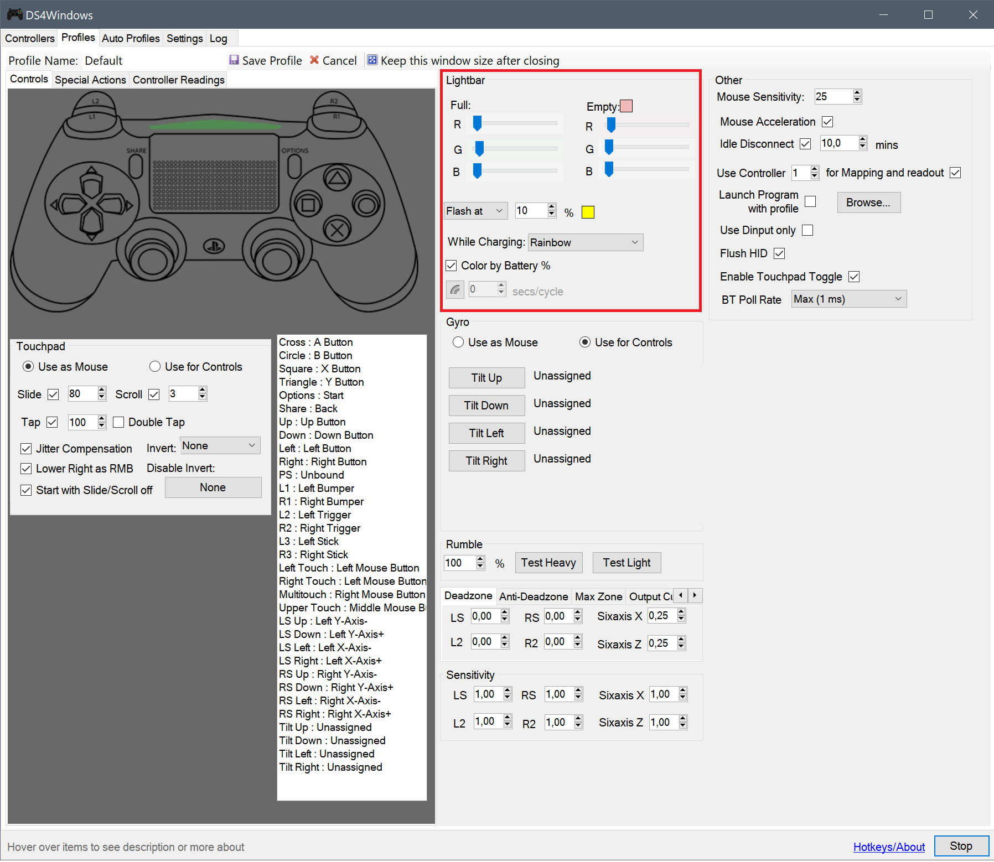Viewport: 994px width, 862px height.
Task: Click the red Cancel X icon
Action: 314,60
